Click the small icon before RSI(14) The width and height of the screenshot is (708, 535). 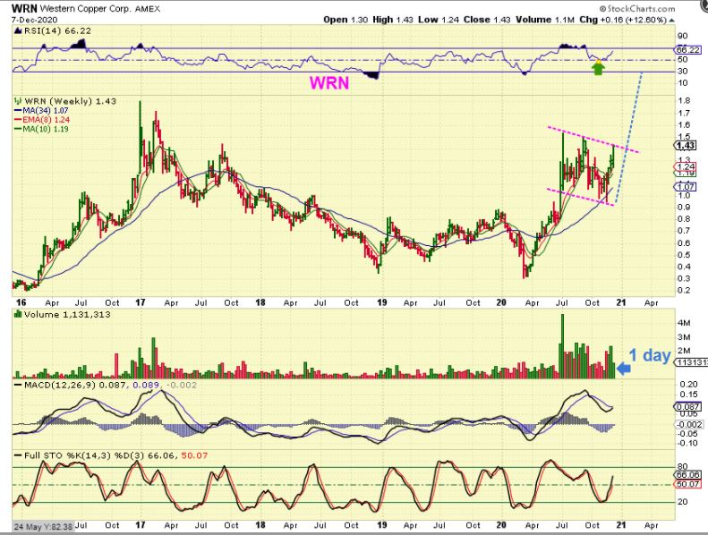(x=18, y=30)
